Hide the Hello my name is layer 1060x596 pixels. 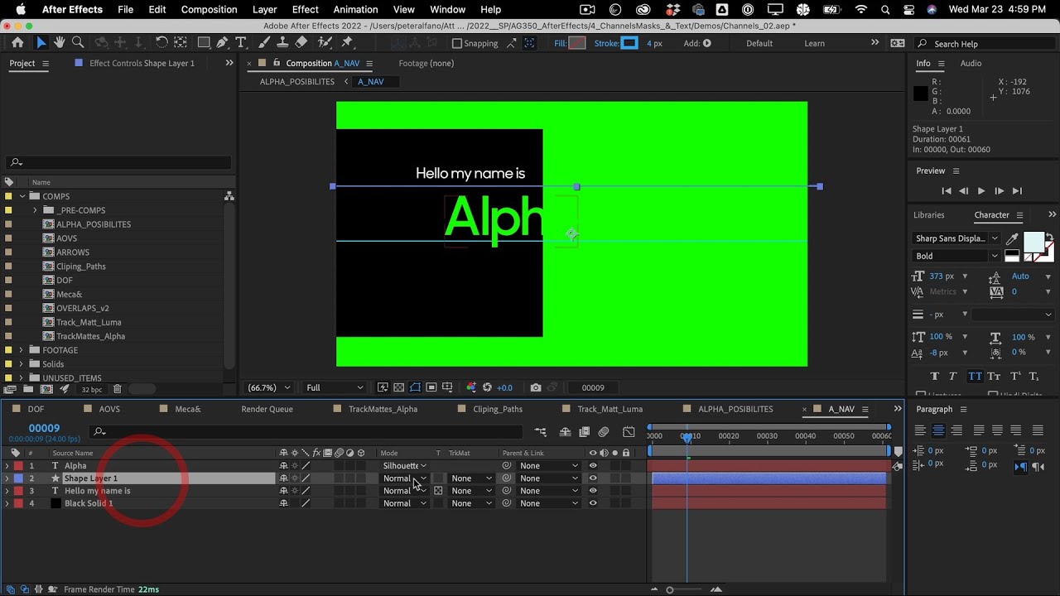pos(593,491)
